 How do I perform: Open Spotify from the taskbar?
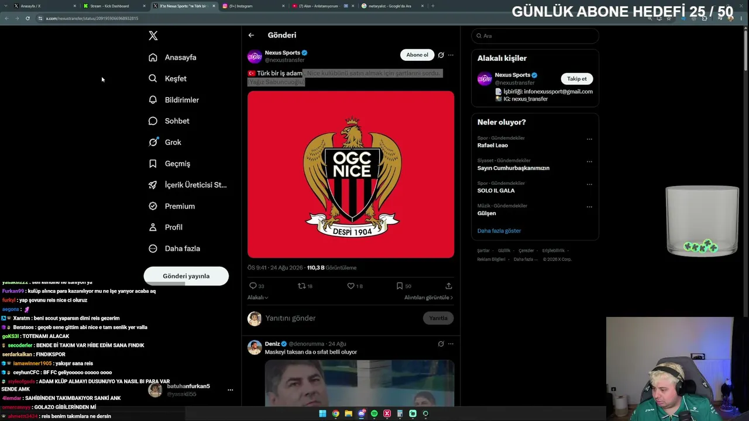point(374,414)
